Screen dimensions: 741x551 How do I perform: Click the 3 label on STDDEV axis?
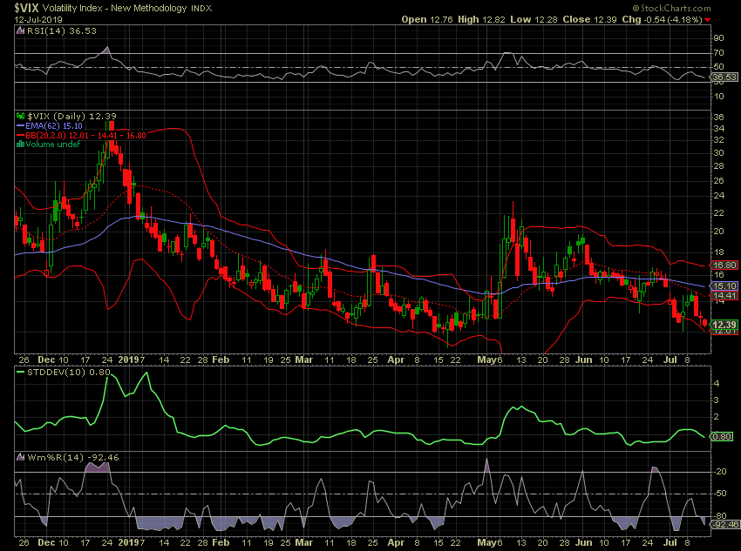click(x=717, y=400)
